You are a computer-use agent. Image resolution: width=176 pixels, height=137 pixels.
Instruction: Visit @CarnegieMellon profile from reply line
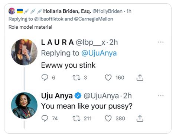[94, 19]
